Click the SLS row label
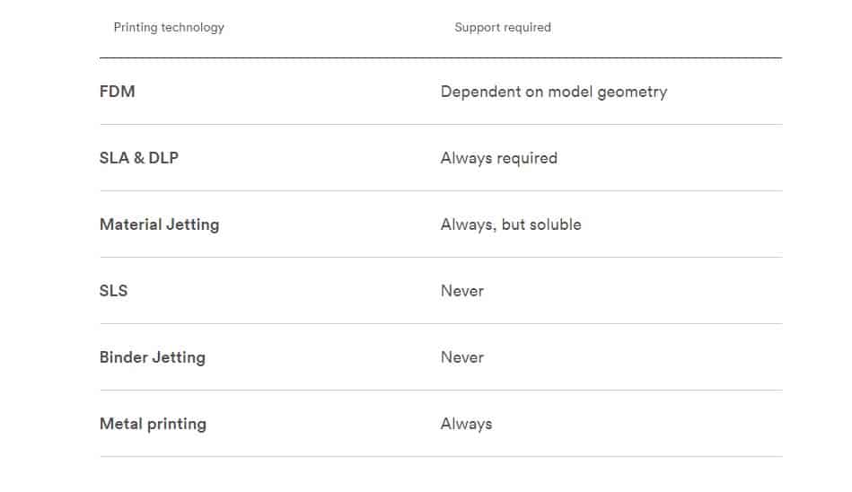 tap(113, 291)
